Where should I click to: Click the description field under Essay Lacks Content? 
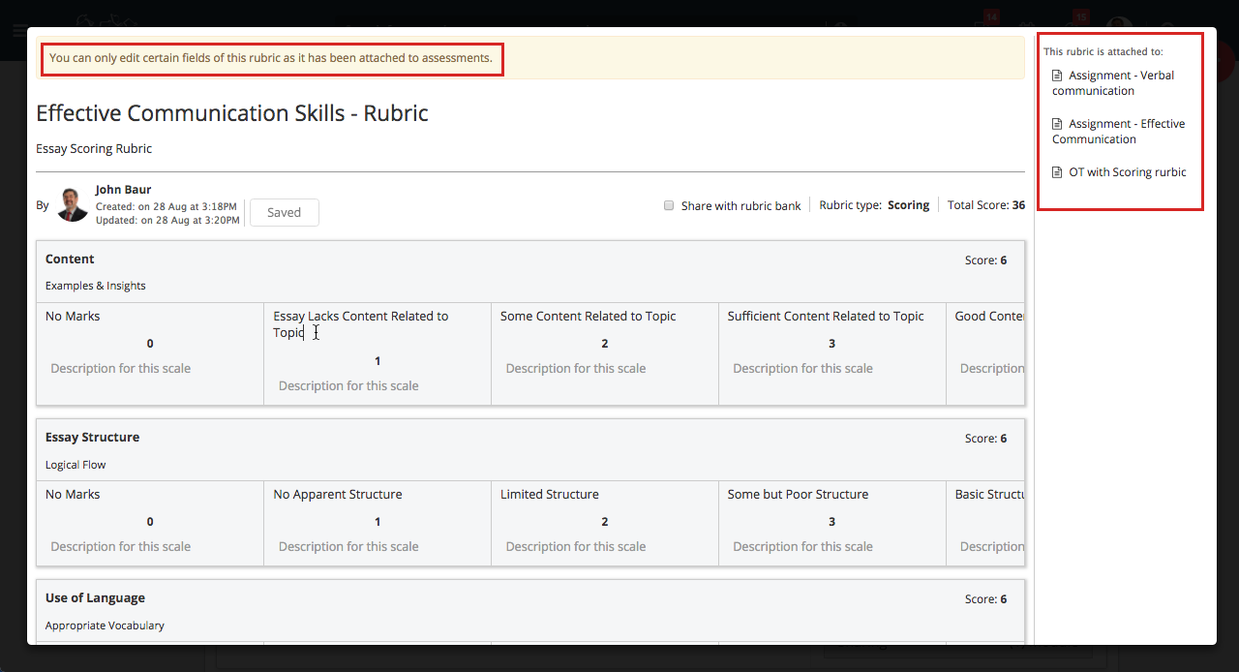point(348,386)
